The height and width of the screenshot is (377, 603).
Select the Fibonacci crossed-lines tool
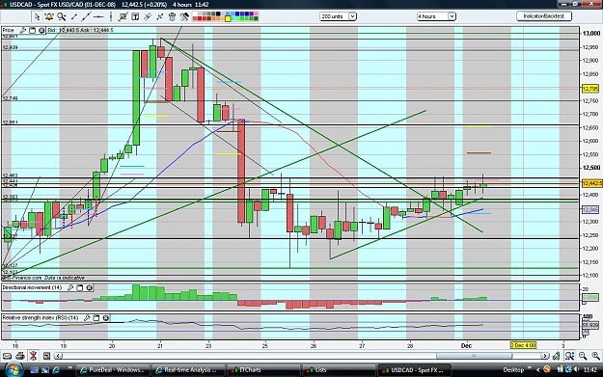(x=159, y=16)
